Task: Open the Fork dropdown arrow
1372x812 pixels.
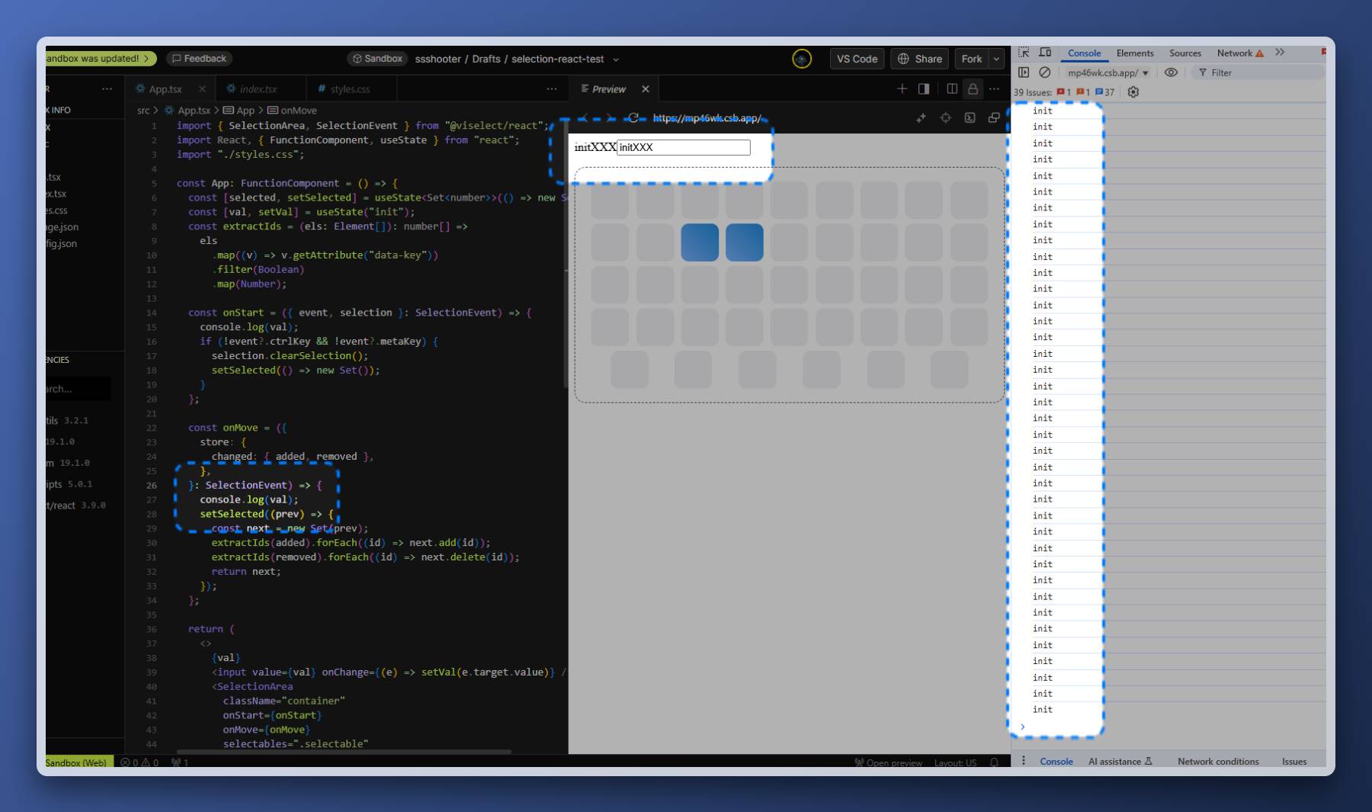Action: [997, 59]
